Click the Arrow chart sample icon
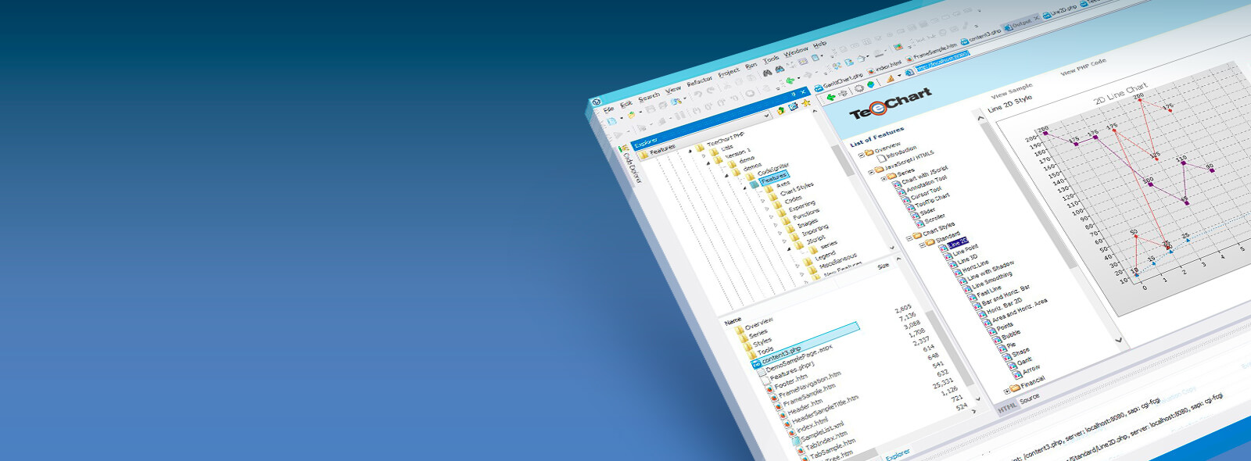The height and width of the screenshot is (461, 1251). coord(1017,374)
